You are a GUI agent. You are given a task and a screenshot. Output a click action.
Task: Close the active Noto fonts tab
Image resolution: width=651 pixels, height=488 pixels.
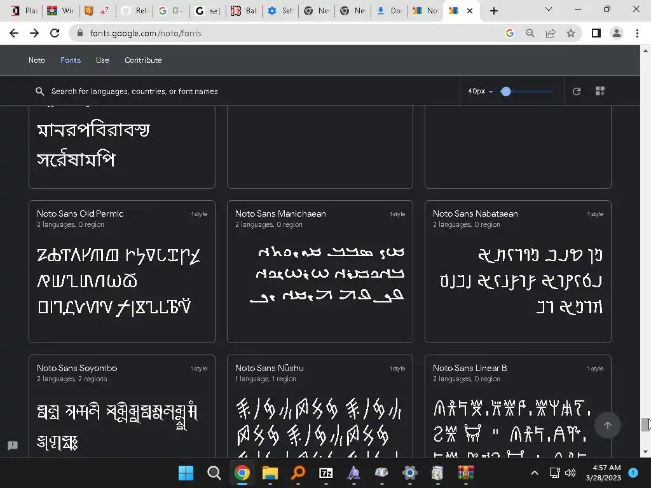470,11
